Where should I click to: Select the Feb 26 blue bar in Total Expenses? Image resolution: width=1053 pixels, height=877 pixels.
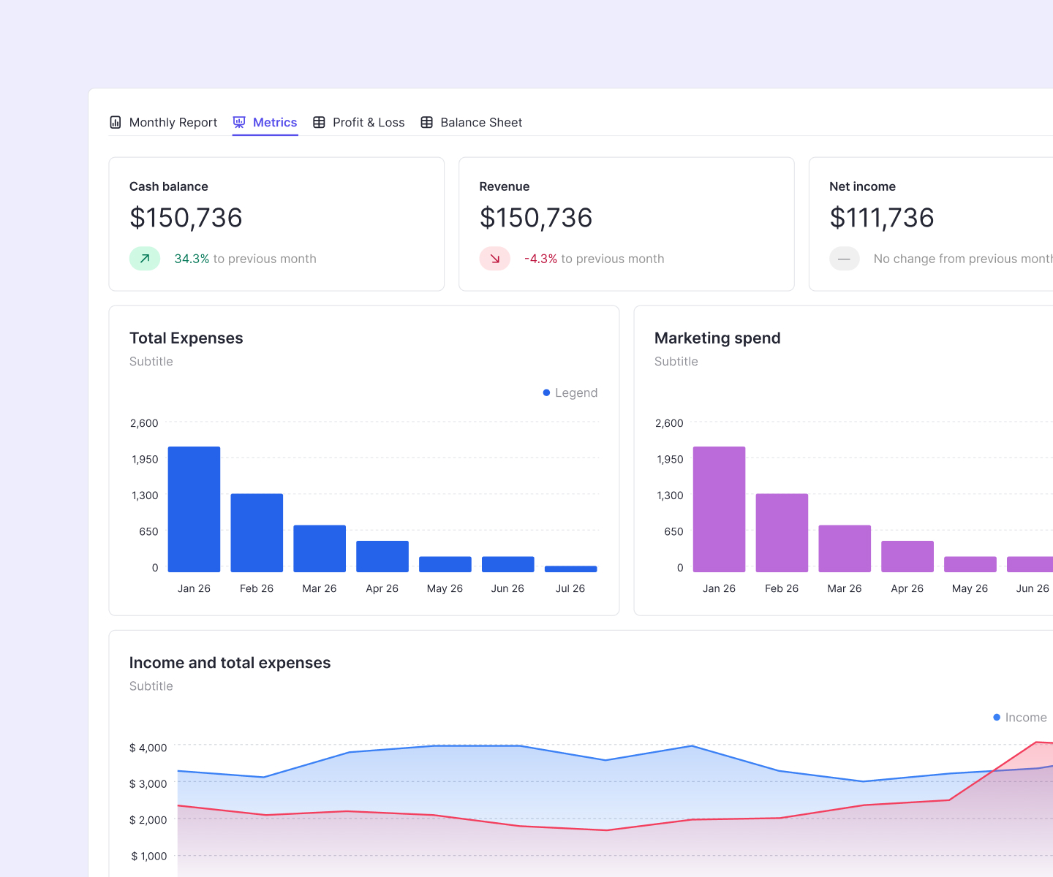click(257, 533)
